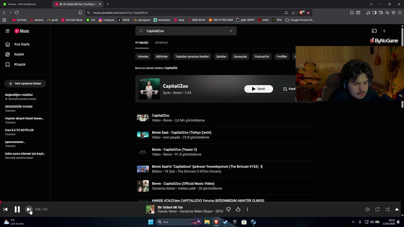
Task: Play the top result with Oynat
Action: (x=258, y=89)
